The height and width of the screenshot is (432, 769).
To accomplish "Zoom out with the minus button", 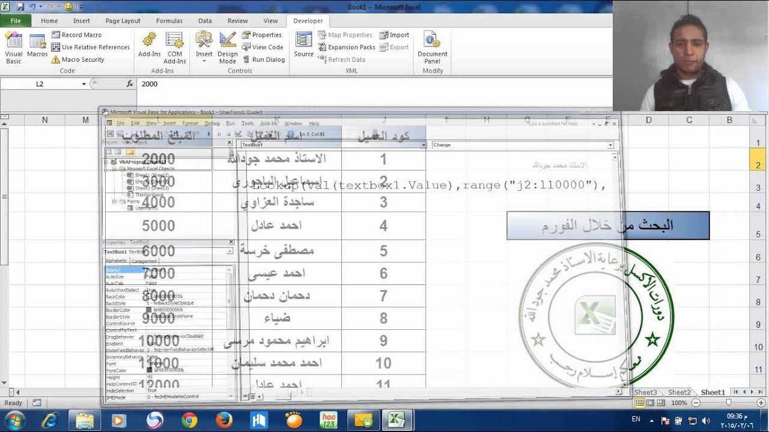I will click(696, 403).
